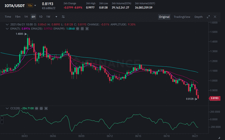
Task: Collapse the EMA legend chevron
Action: (x=7, y=29)
